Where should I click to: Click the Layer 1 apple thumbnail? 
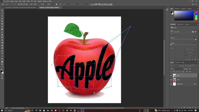[x=174, y=80]
